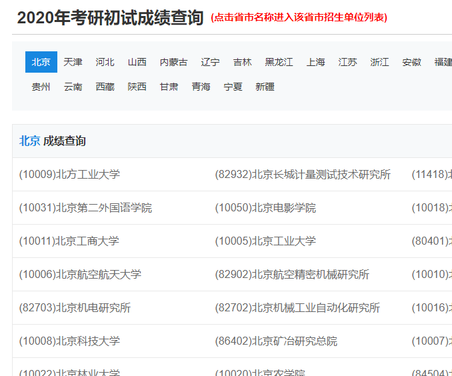Open (10005)北京工业大学 link
Image resolution: width=452 pixels, height=376 pixels.
coord(265,241)
